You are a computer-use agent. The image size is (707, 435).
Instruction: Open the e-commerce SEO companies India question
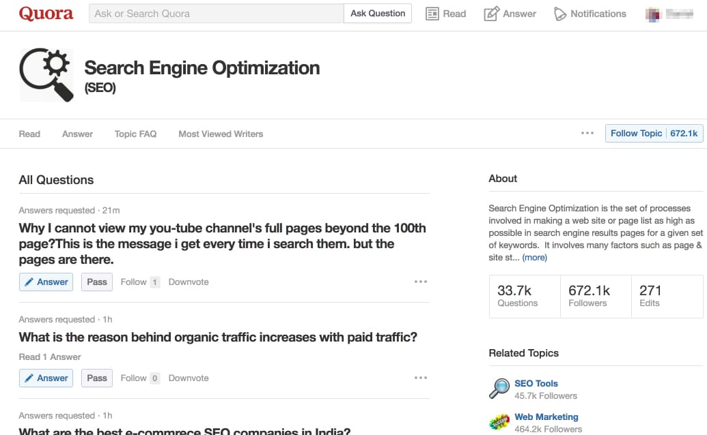[184, 431]
